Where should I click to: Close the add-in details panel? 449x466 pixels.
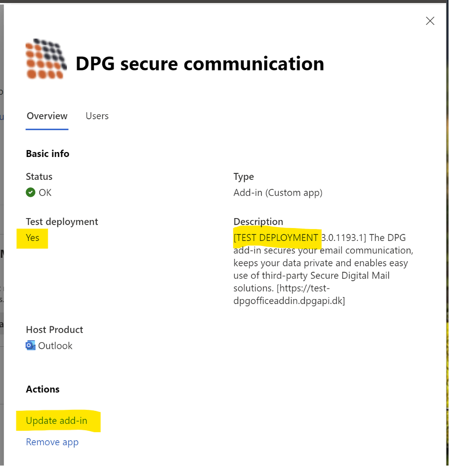430,21
